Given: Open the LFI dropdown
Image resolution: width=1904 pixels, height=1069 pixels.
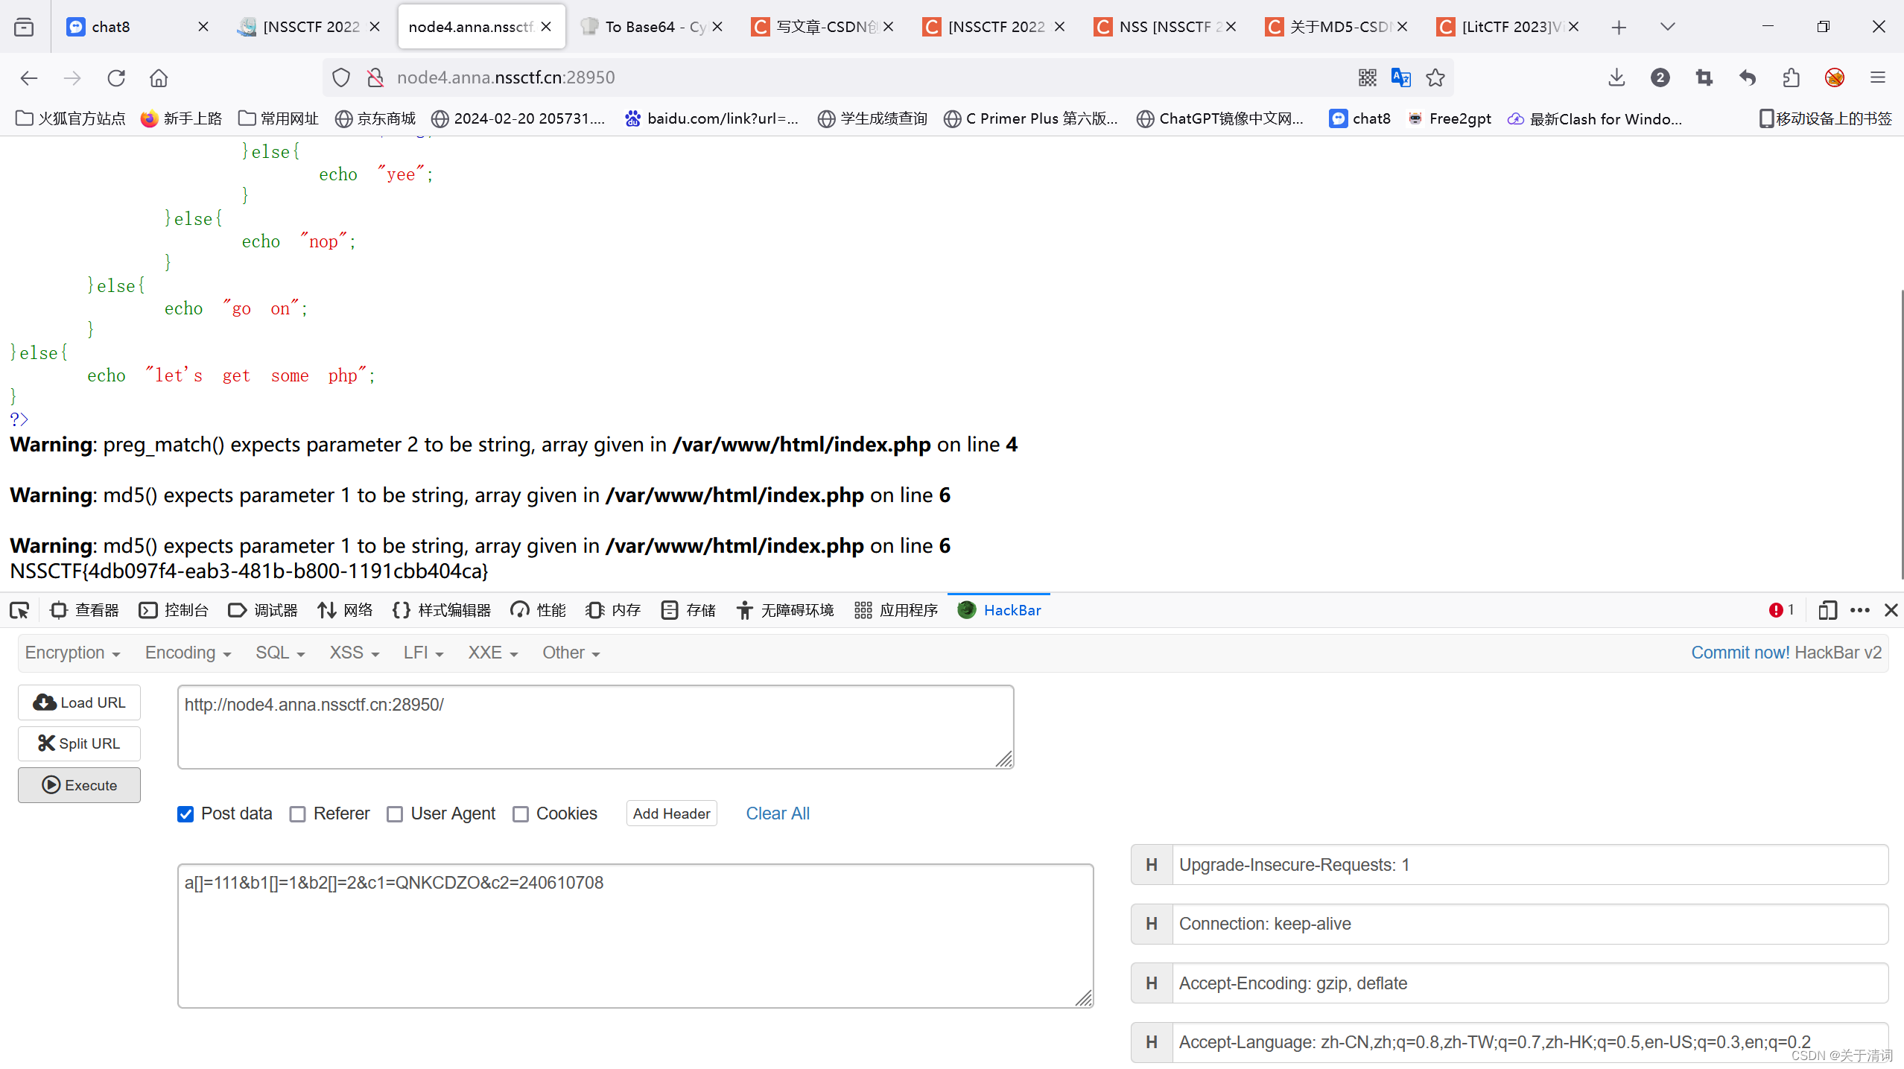Looking at the screenshot, I should [423, 653].
